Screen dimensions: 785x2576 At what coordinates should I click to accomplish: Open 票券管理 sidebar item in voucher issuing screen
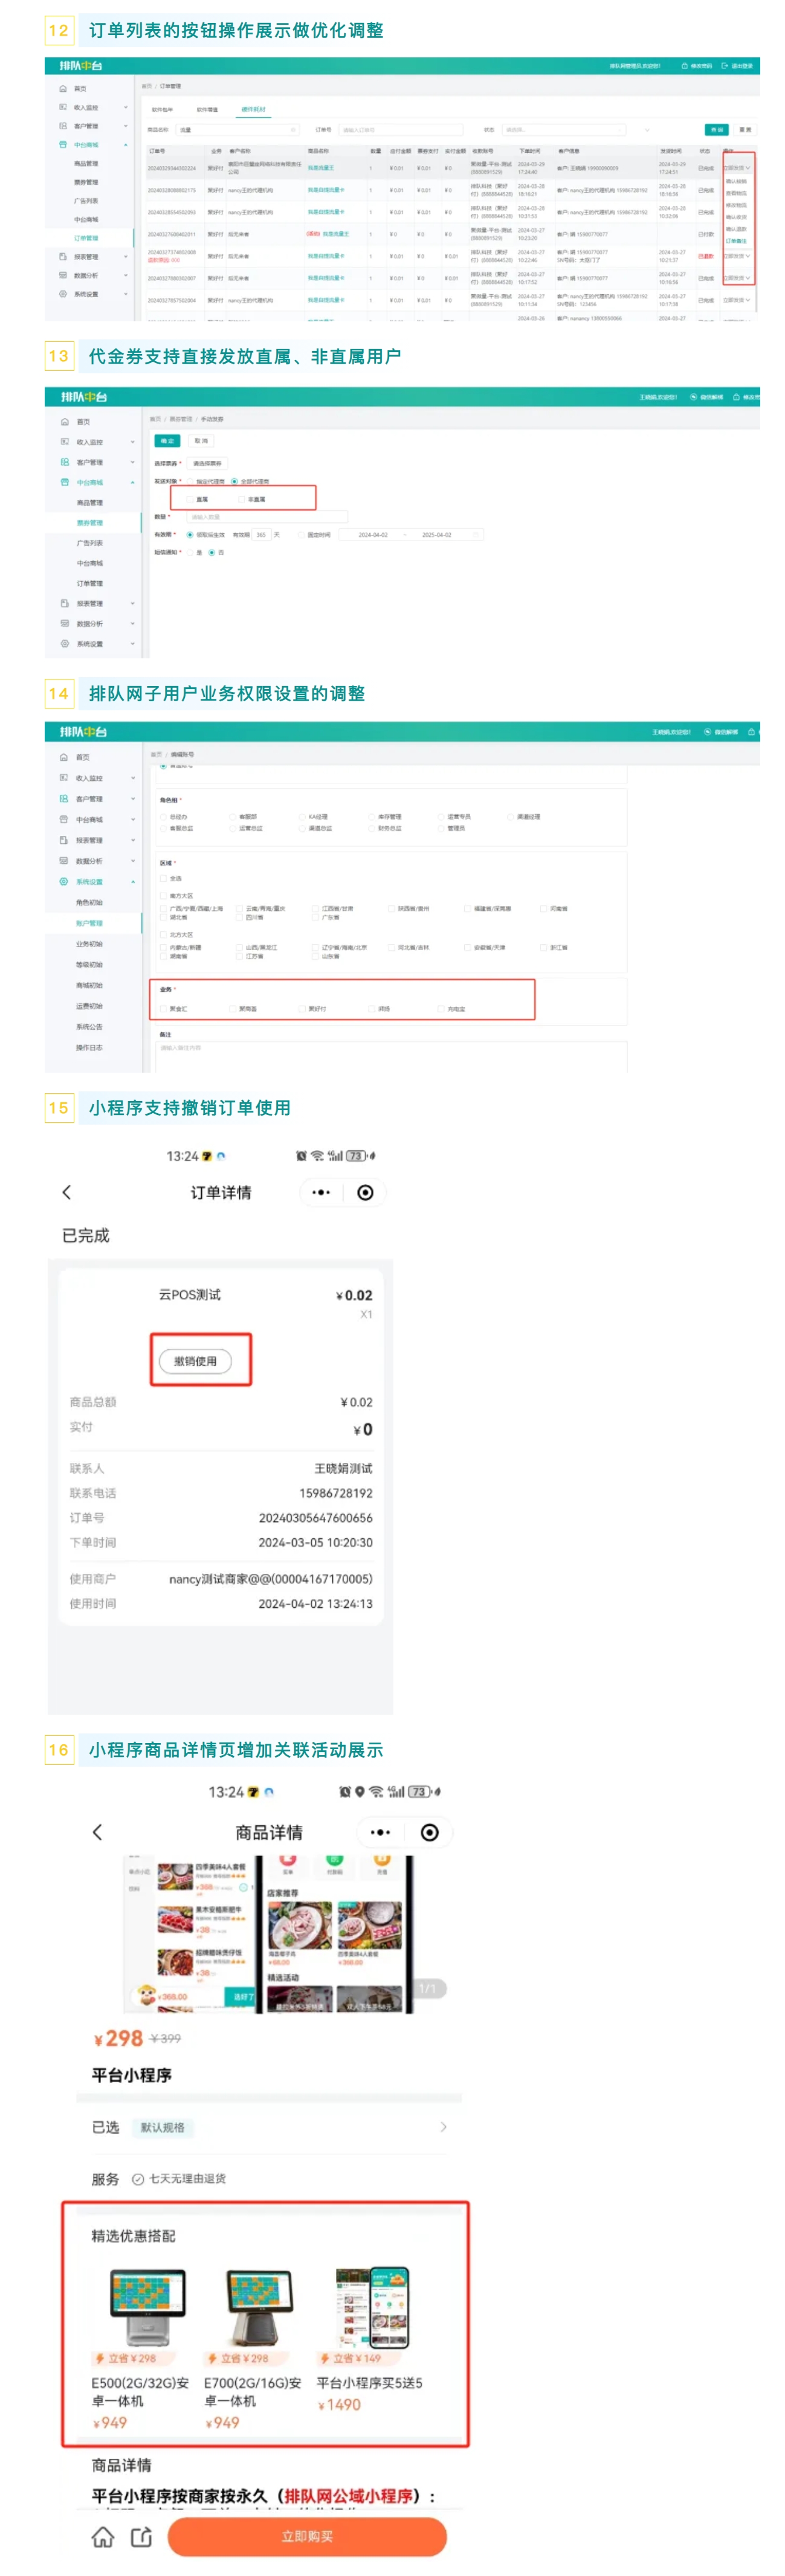click(90, 523)
